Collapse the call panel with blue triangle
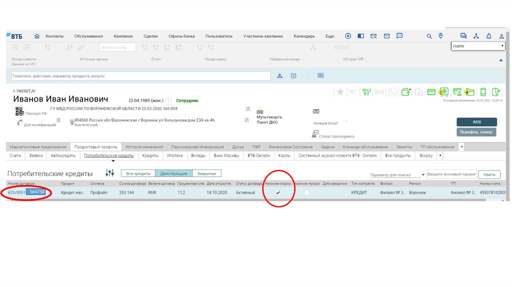Screen dimensions: 512x287 [x=501, y=60]
